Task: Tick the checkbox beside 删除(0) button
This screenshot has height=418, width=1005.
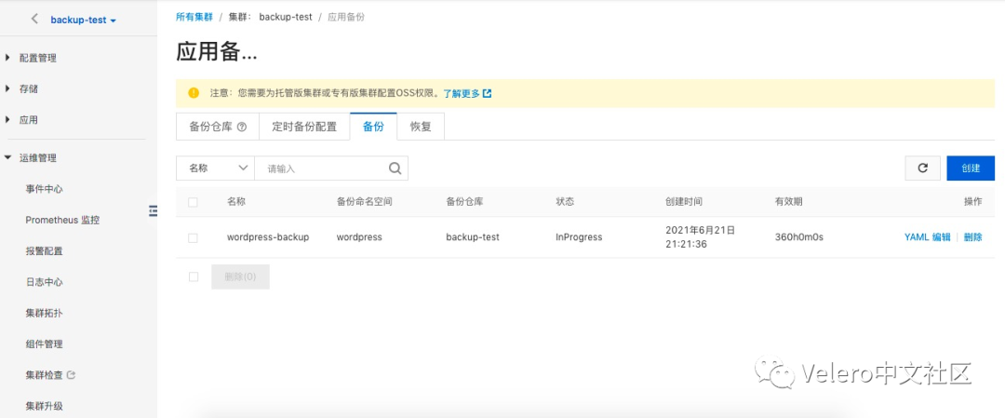Action: point(193,276)
